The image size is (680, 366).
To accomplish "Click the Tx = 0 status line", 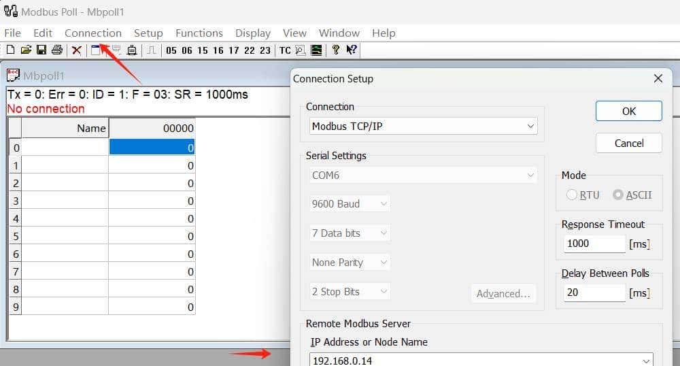I will coord(128,95).
